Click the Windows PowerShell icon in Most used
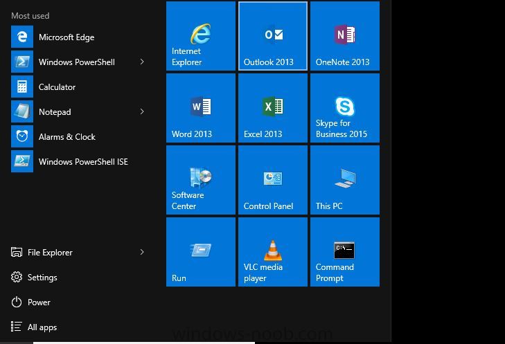The image size is (505, 344). click(x=22, y=62)
